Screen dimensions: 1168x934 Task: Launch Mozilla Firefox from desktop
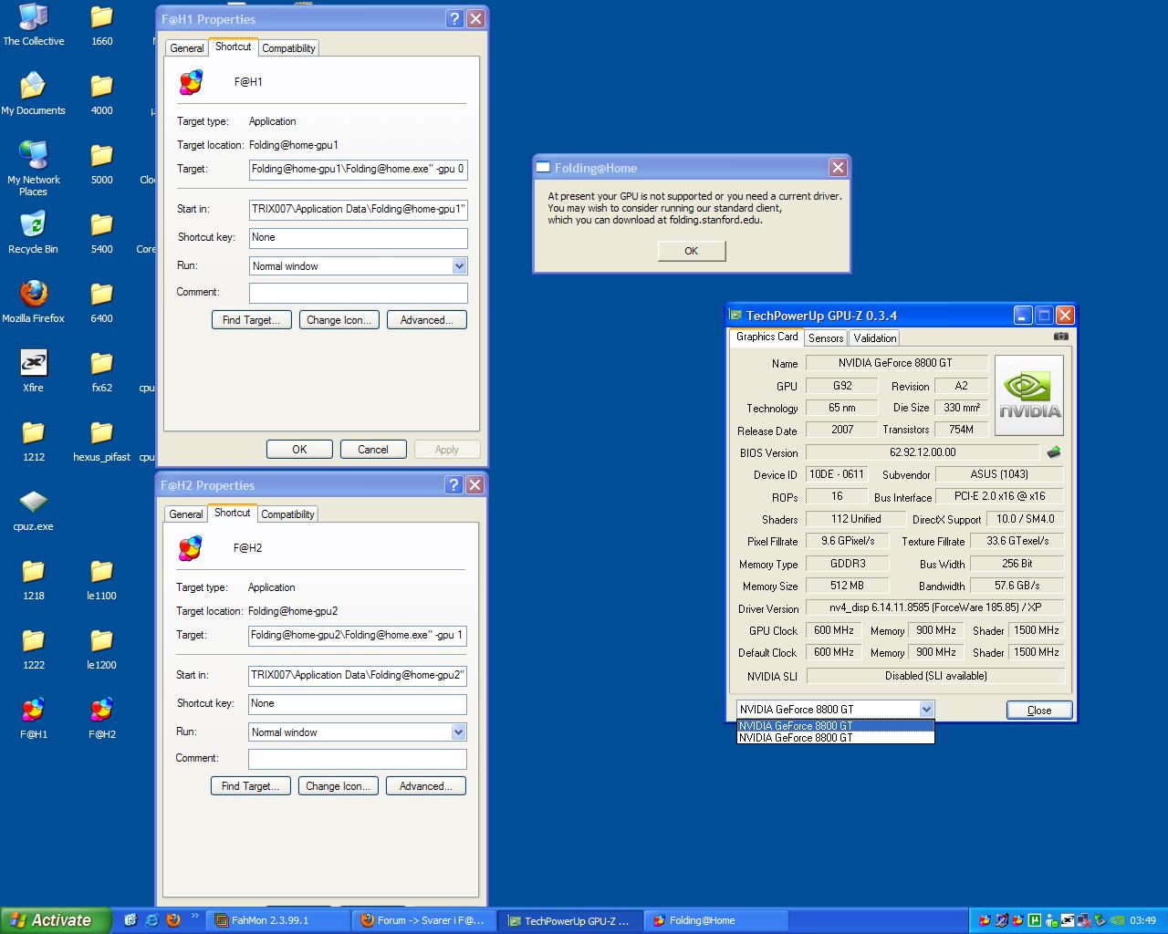[x=34, y=302]
